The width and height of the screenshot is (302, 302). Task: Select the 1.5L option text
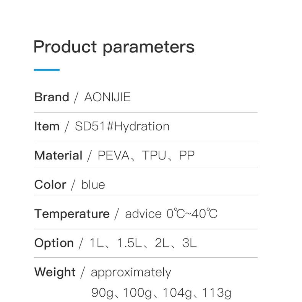[x=129, y=243]
